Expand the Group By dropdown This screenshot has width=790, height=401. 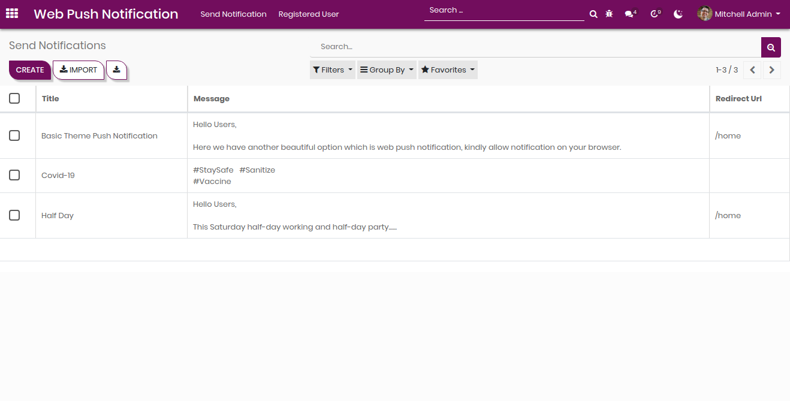pos(387,70)
